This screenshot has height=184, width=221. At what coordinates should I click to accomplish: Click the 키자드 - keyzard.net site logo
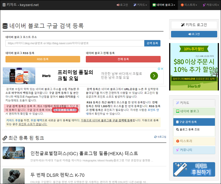tap(21, 5)
